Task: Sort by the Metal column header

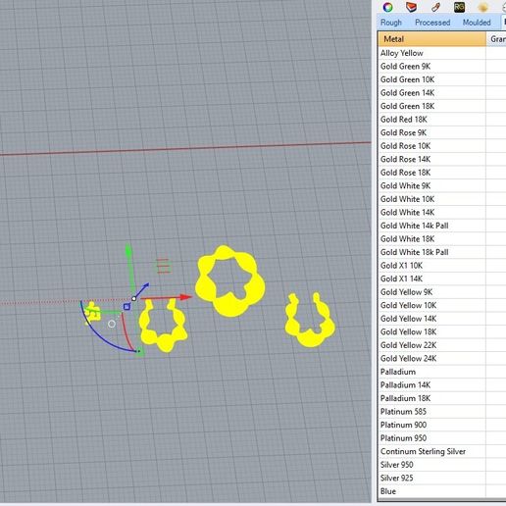Action: pyautogui.click(x=431, y=39)
